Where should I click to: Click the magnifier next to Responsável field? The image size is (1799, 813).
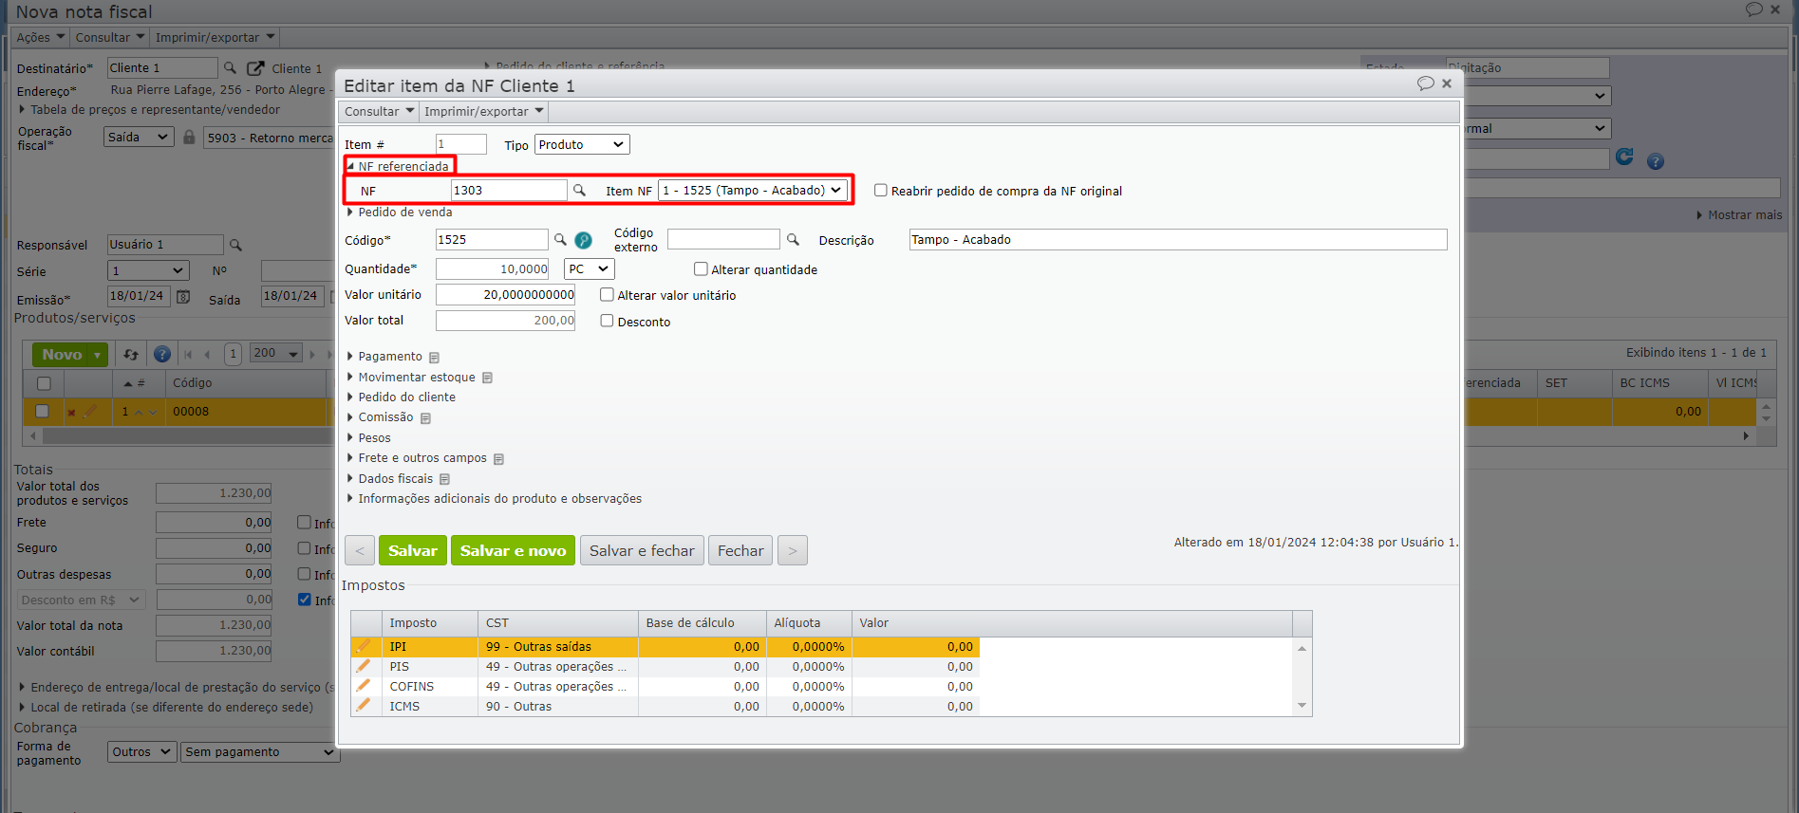pyautogui.click(x=235, y=245)
